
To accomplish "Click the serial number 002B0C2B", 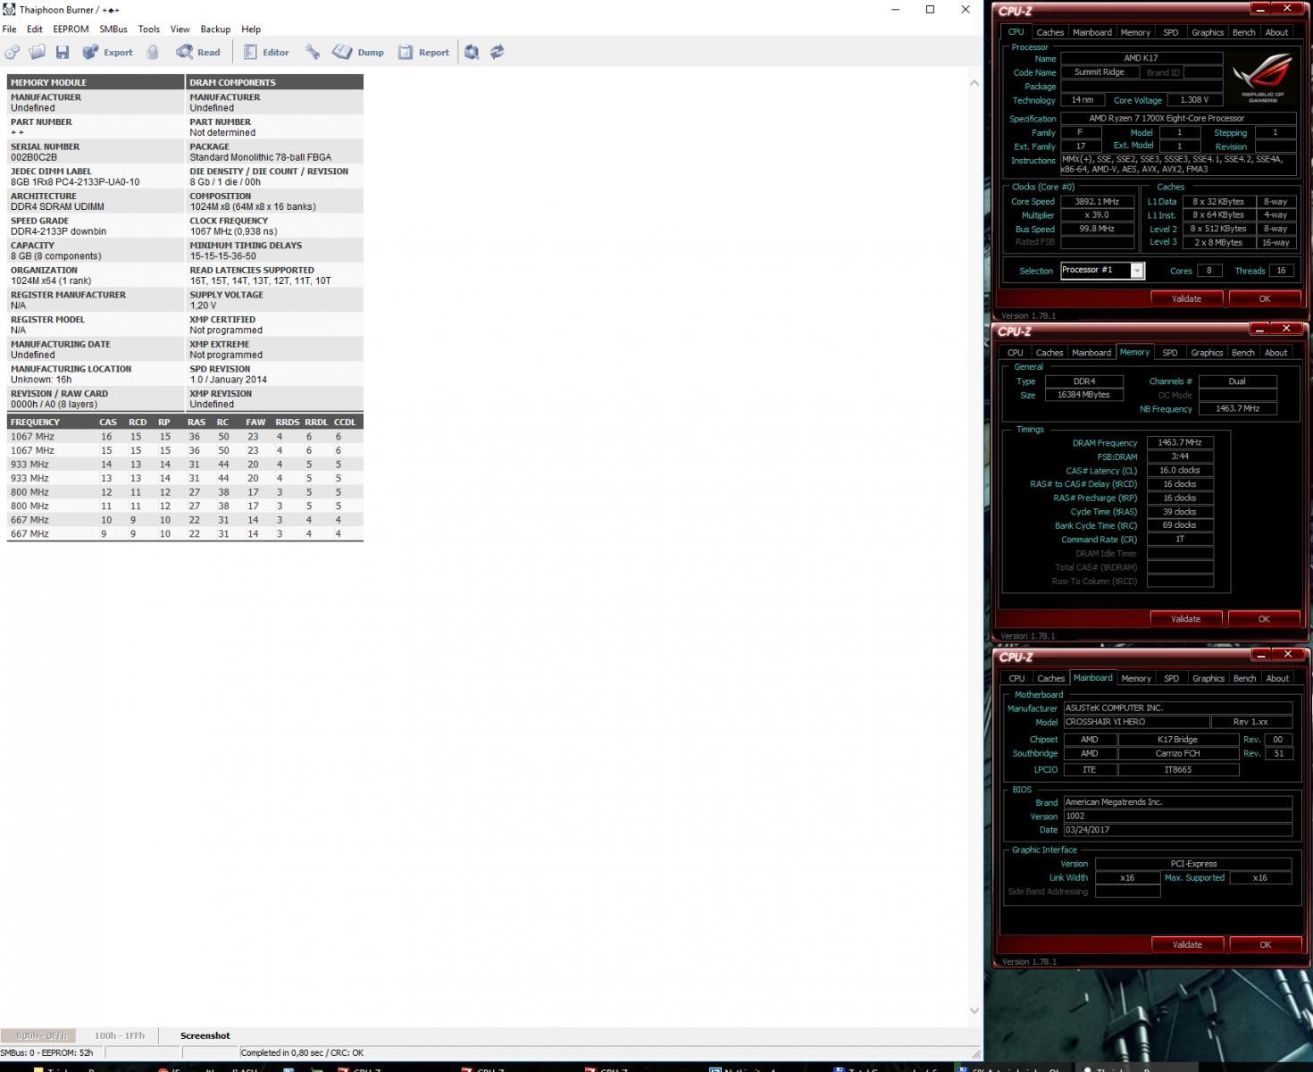I will click(34, 157).
